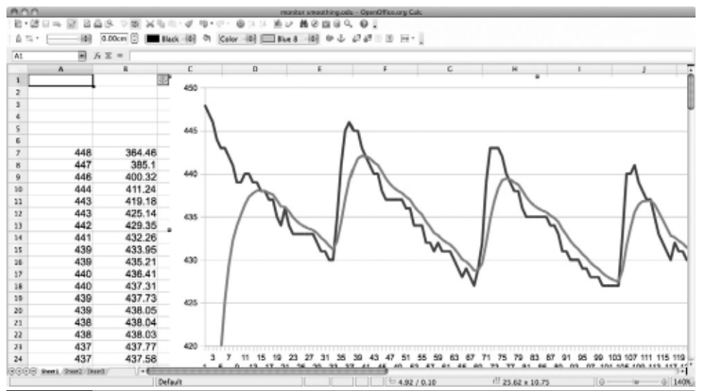Click column header A

pos(60,70)
